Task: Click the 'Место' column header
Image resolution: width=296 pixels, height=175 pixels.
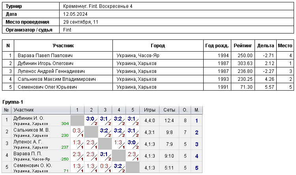Action: tap(285, 46)
